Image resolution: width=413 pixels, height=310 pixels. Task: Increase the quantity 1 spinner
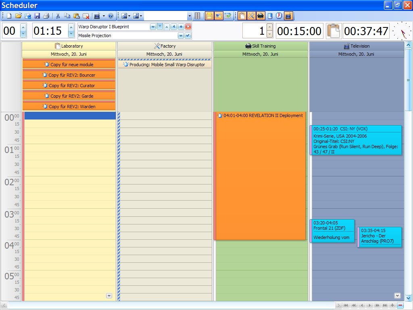coord(269,27)
